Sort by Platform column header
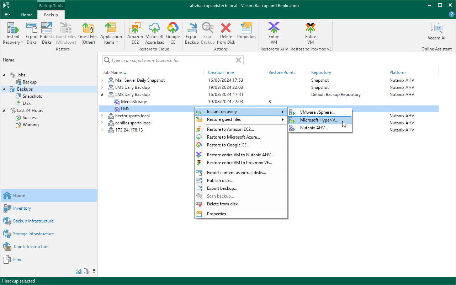This screenshot has height=285, width=456. click(x=397, y=72)
